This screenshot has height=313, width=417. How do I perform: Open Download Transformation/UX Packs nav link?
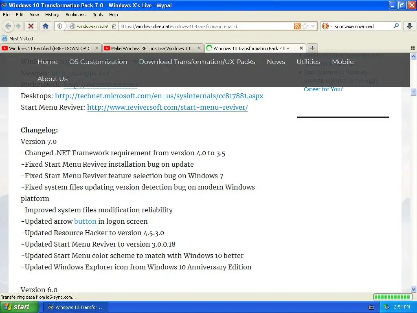click(x=197, y=62)
